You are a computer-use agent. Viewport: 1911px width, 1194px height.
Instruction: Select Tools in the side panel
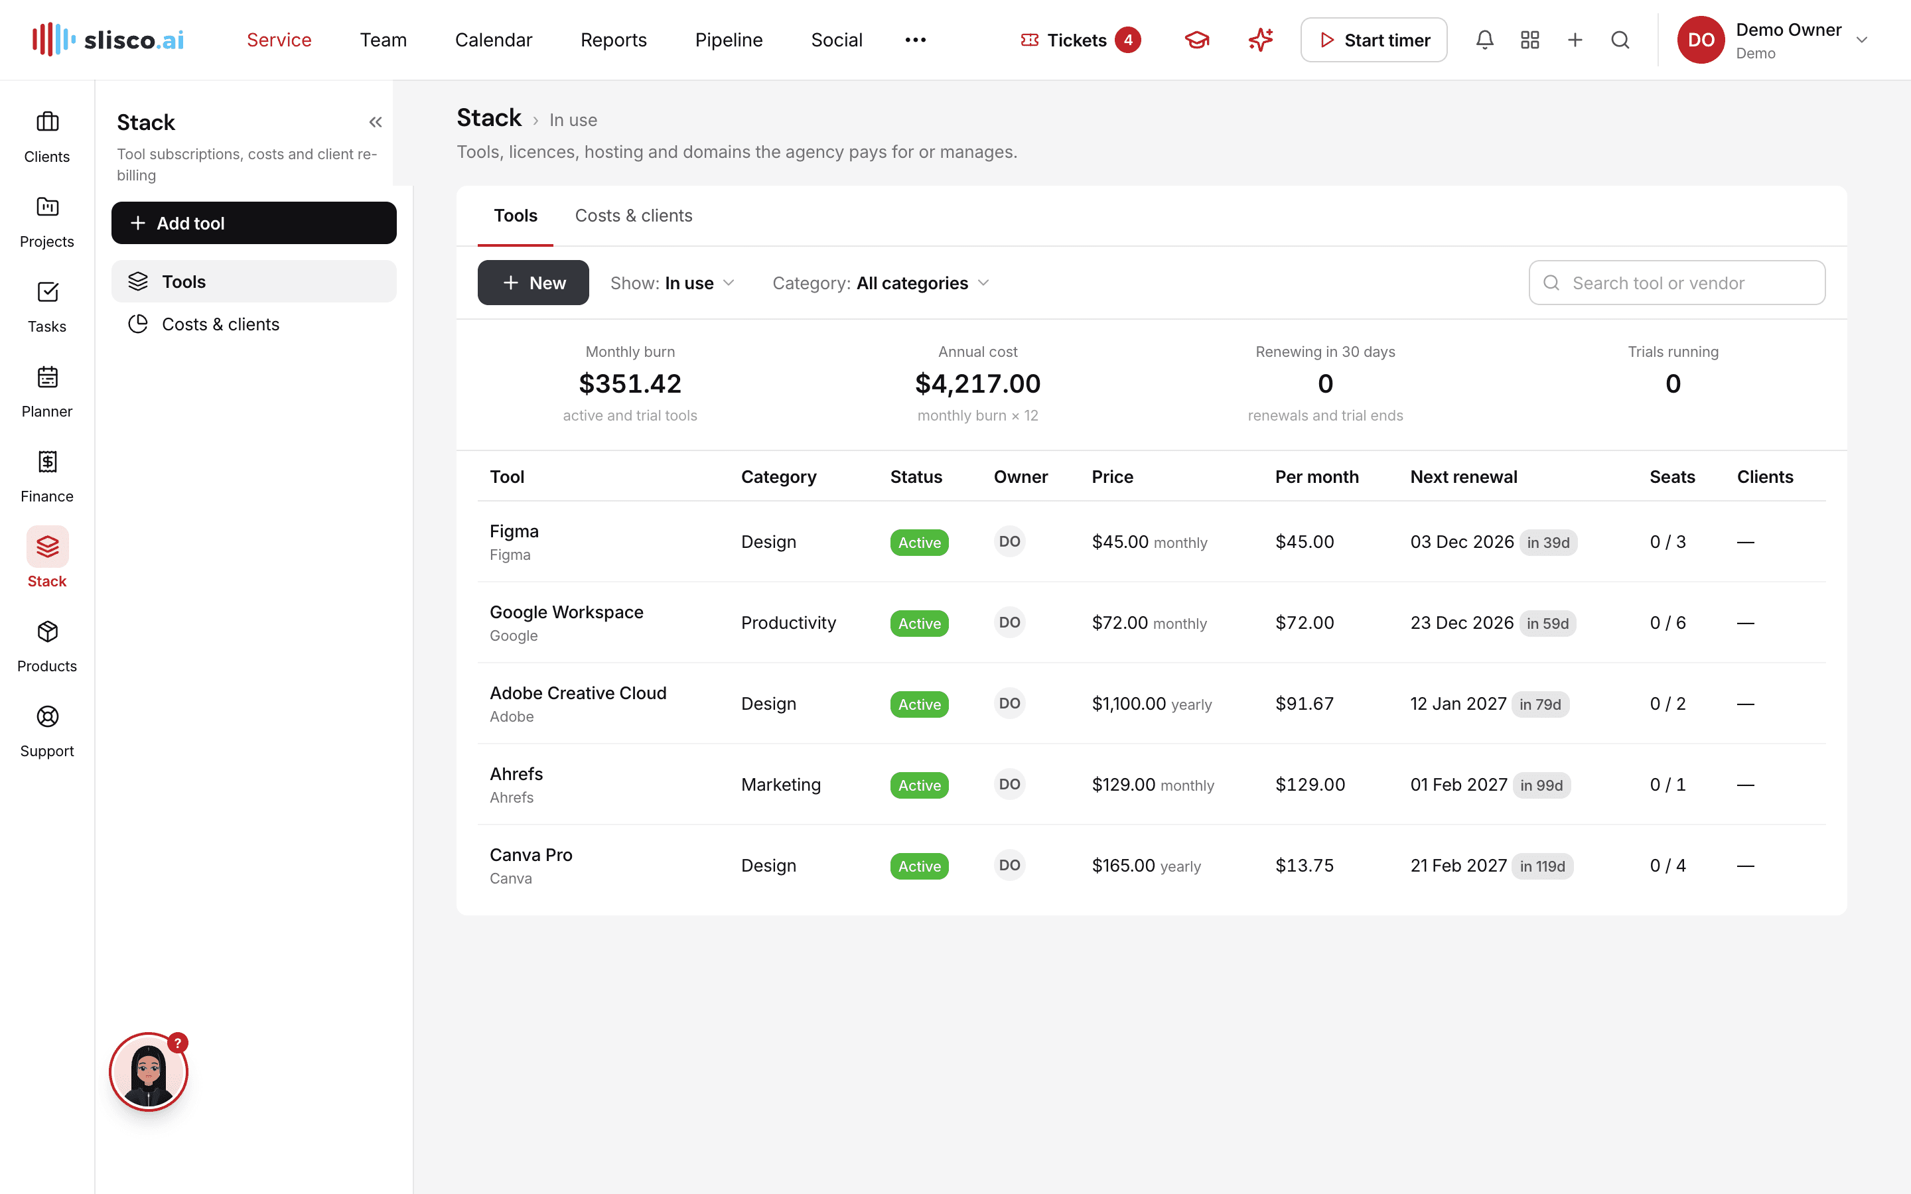253,281
